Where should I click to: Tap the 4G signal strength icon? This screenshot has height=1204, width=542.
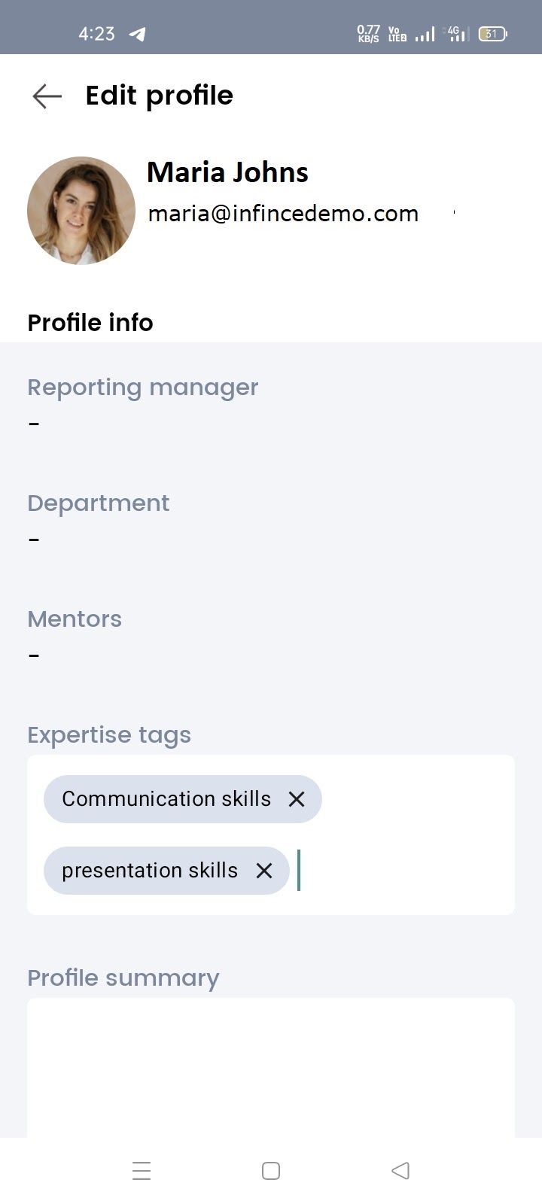click(x=458, y=34)
